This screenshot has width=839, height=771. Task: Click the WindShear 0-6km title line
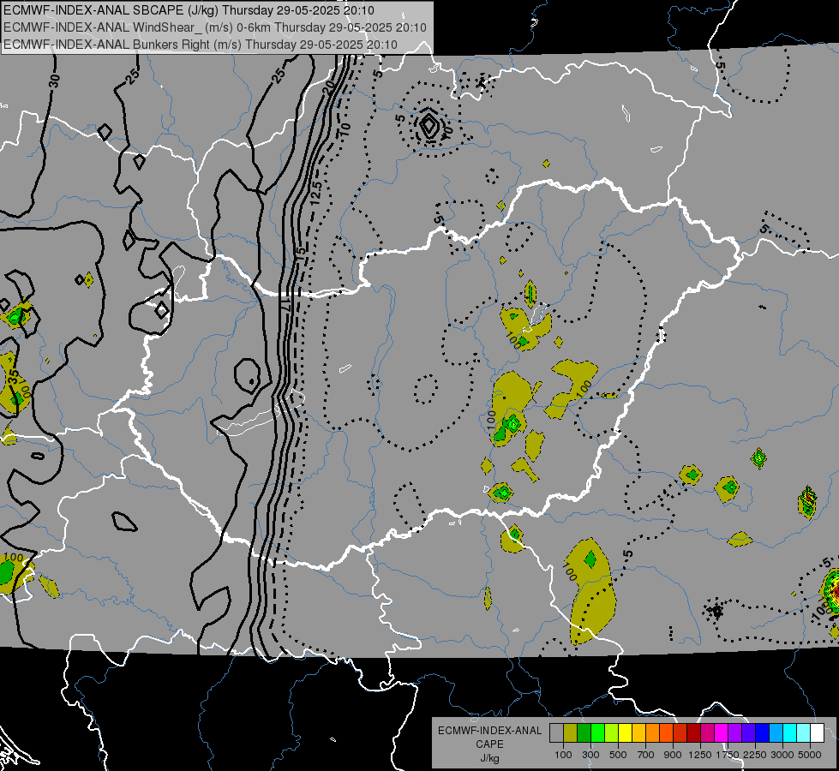215,27
